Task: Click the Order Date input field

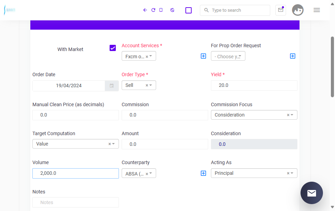Action: tap(69, 86)
